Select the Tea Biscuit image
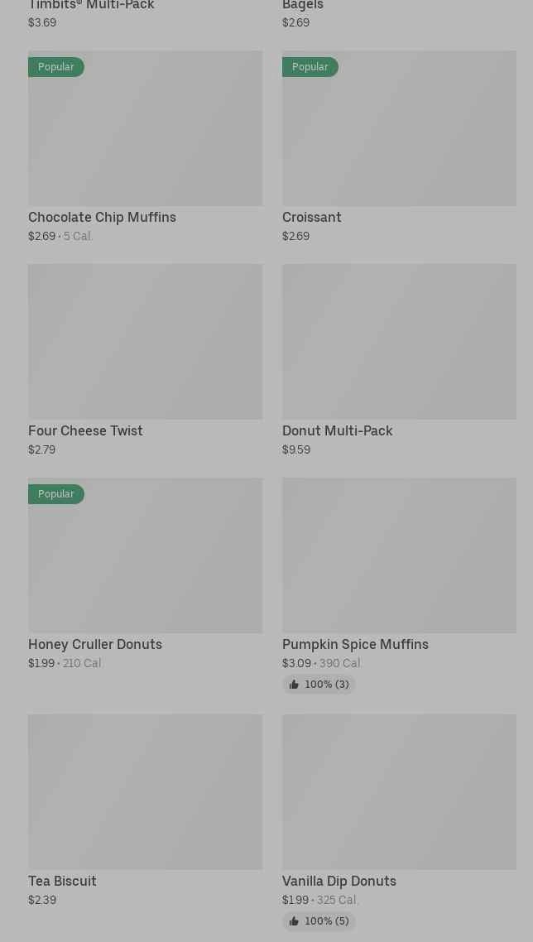Image resolution: width=533 pixels, height=942 pixels. tap(145, 791)
